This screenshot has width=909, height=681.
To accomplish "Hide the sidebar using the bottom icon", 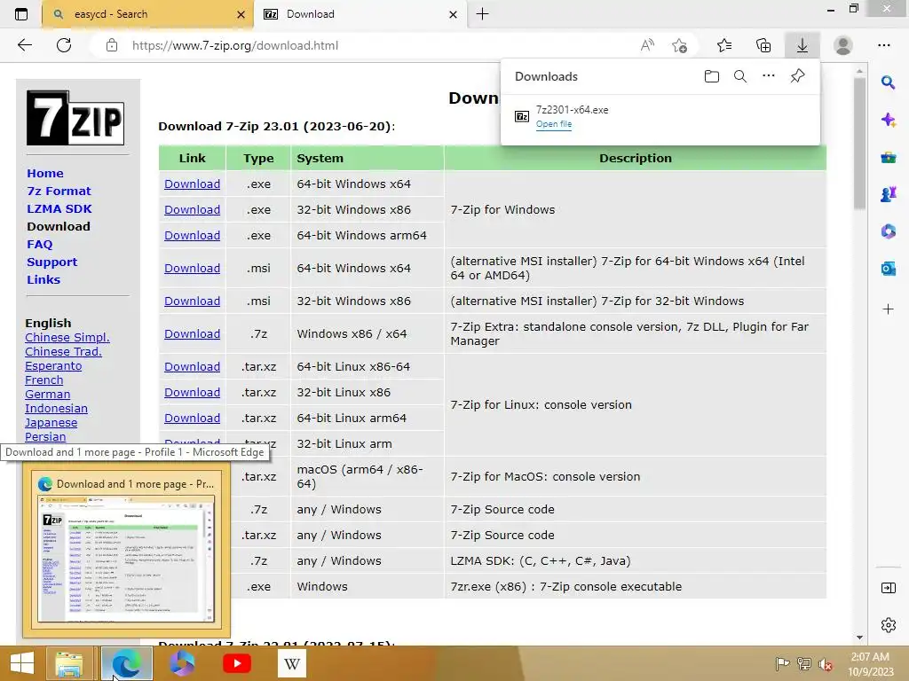I will pyautogui.click(x=888, y=589).
